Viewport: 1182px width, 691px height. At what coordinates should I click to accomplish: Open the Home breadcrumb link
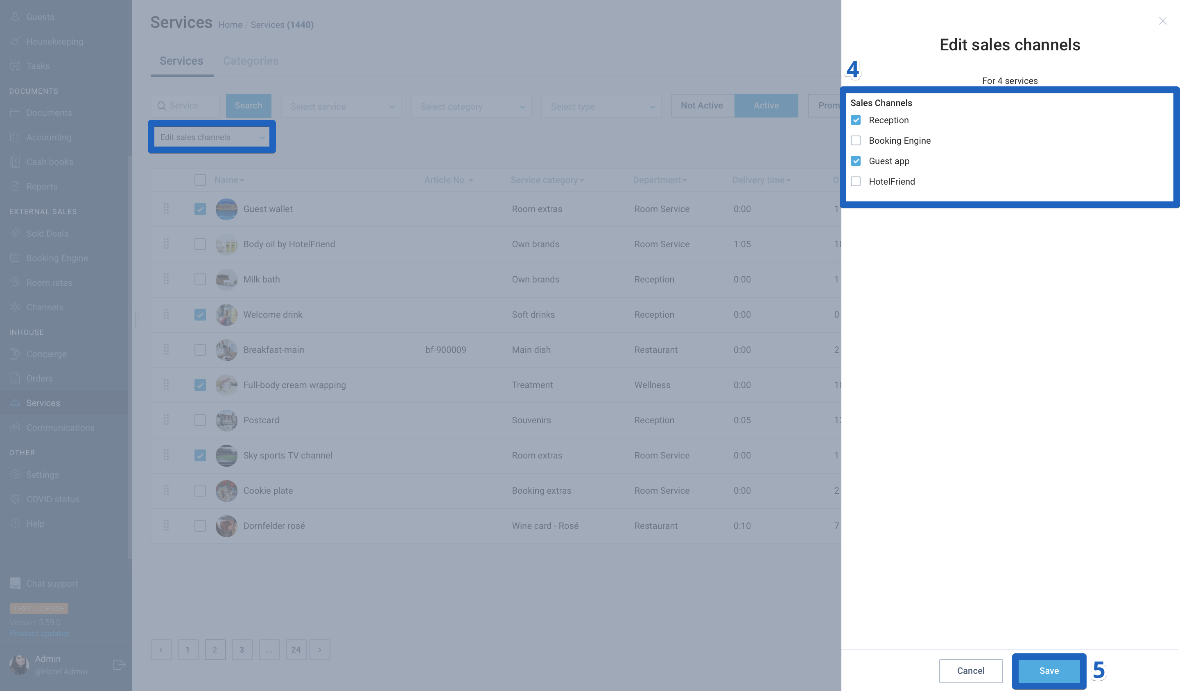pos(231,25)
